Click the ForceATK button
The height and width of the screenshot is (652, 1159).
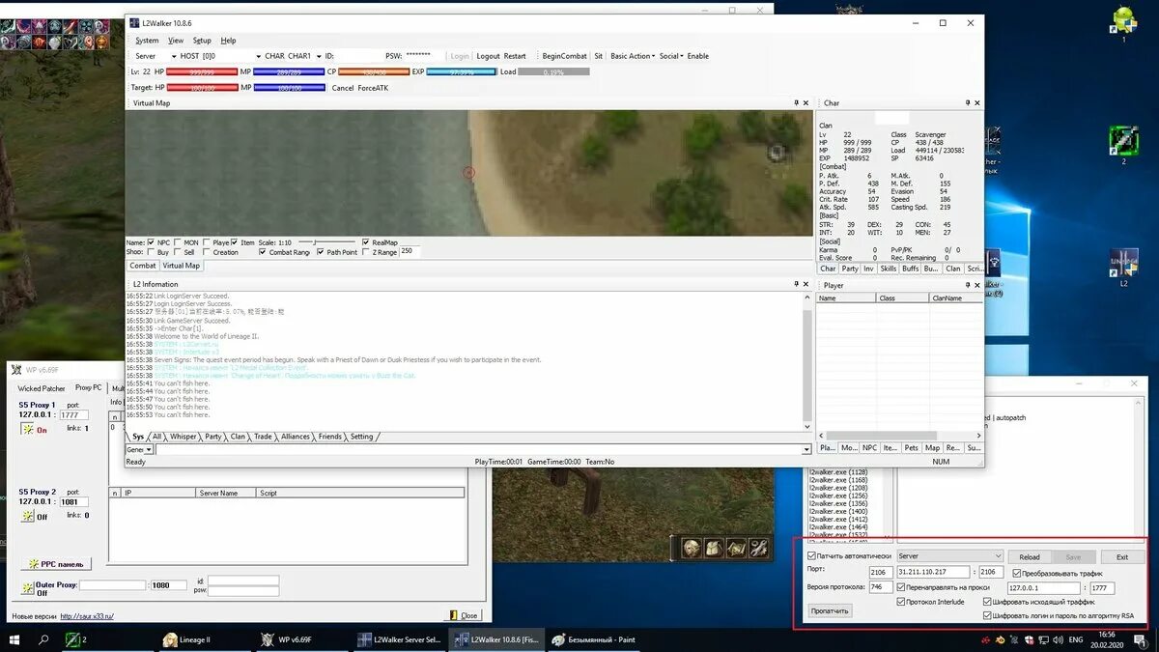coord(374,88)
